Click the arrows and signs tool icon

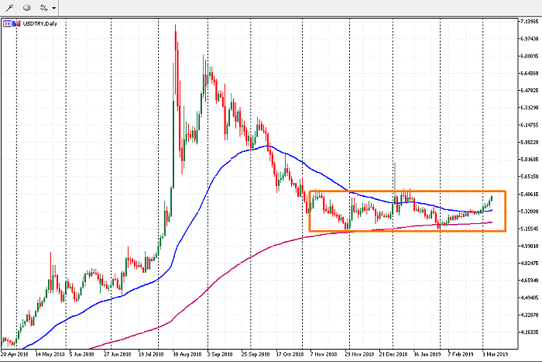(43, 7)
